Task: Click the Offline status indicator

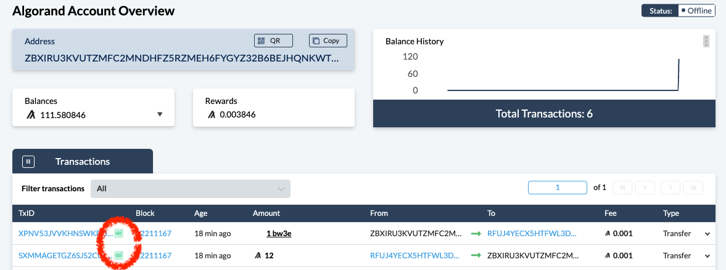Action: pos(696,10)
